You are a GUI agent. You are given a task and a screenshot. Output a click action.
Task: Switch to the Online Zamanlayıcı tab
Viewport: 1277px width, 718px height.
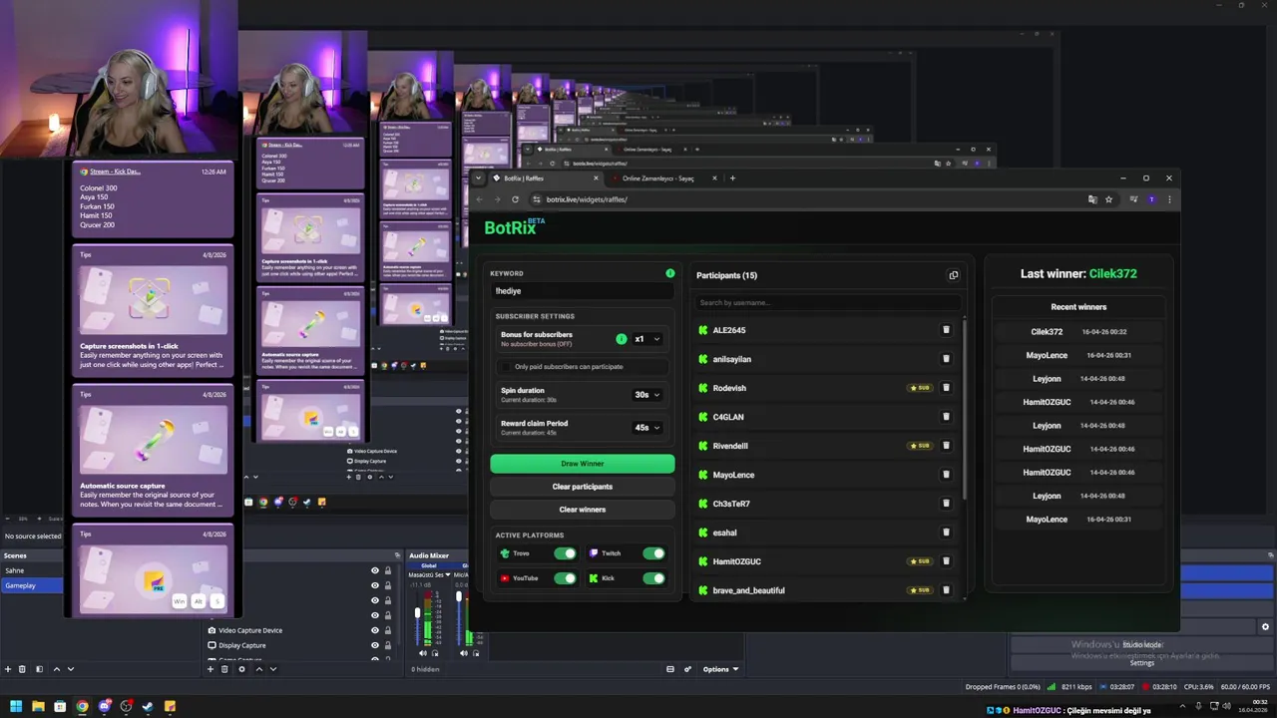[x=664, y=179]
